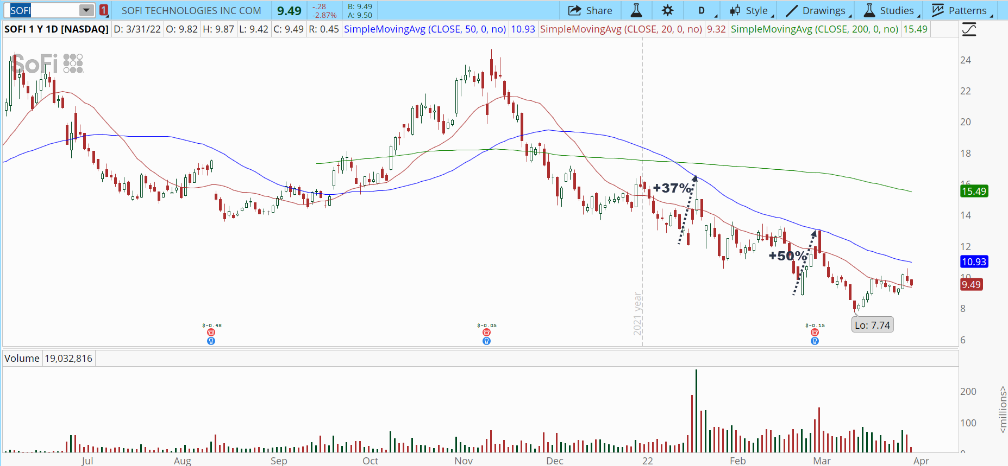This screenshot has height=466, width=1008.
Task: Open the Share menu
Action: [590, 10]
